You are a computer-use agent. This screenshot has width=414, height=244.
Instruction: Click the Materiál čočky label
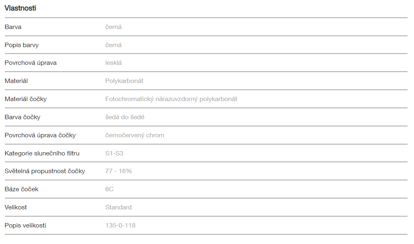point(26,99)
